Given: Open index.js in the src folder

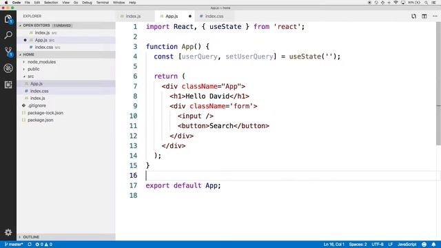Looking at the screenshot, I should tap(66, 98).
